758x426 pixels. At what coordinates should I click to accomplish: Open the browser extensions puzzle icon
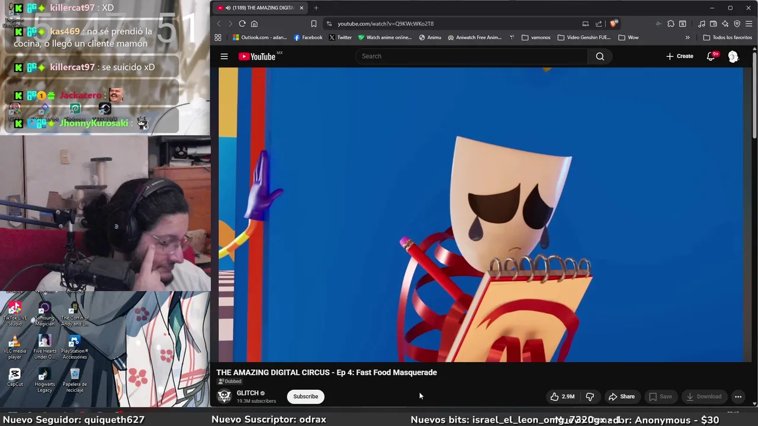pyautogui.click(x=670, y=24)
